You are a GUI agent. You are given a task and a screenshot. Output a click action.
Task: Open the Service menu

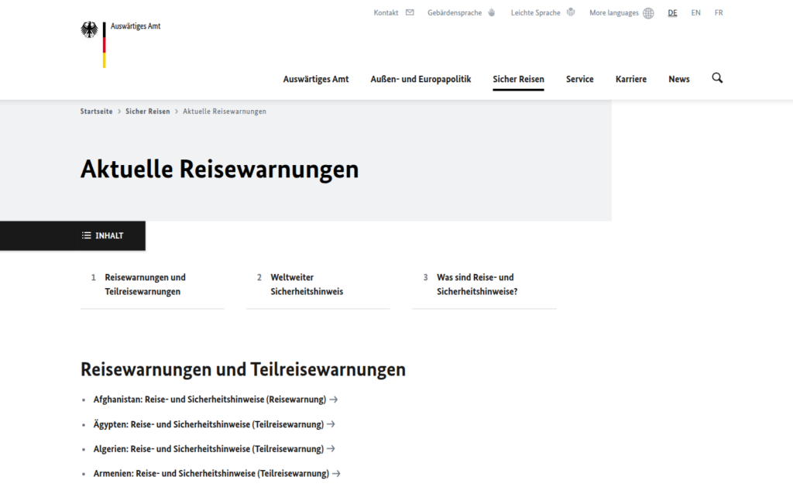tap(579, 79)
